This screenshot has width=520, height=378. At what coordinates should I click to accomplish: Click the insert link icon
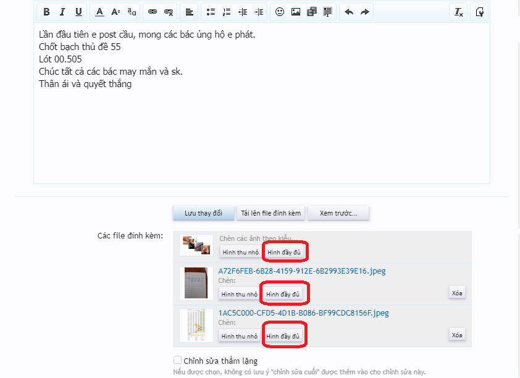coord(153,12)
